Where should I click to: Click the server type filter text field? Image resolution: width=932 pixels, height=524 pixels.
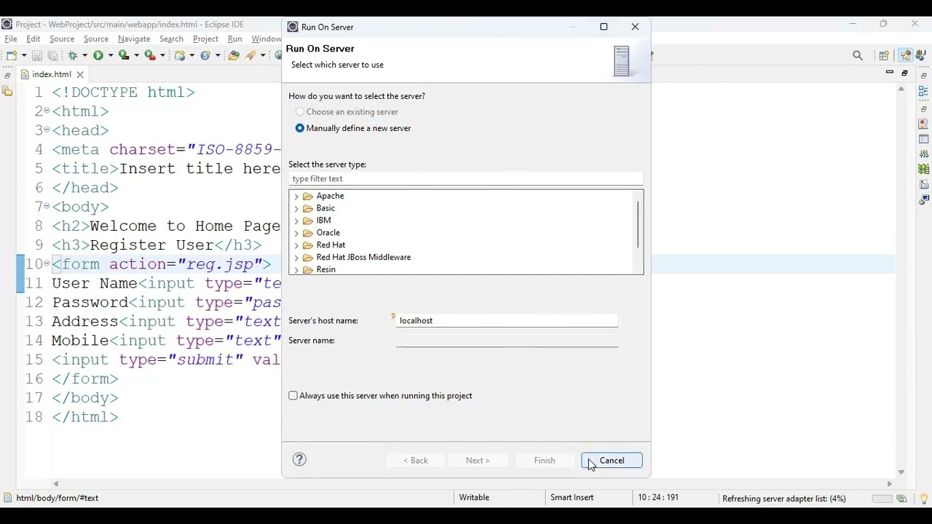[x=466, y=179]
